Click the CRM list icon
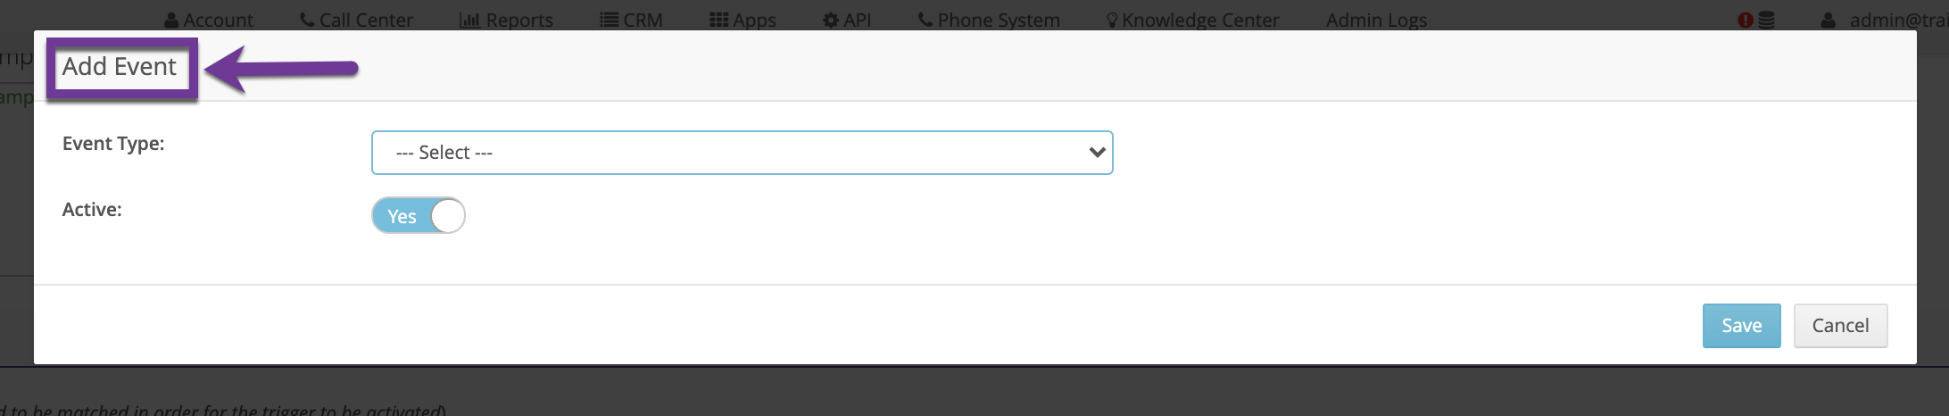 point(610,20)
